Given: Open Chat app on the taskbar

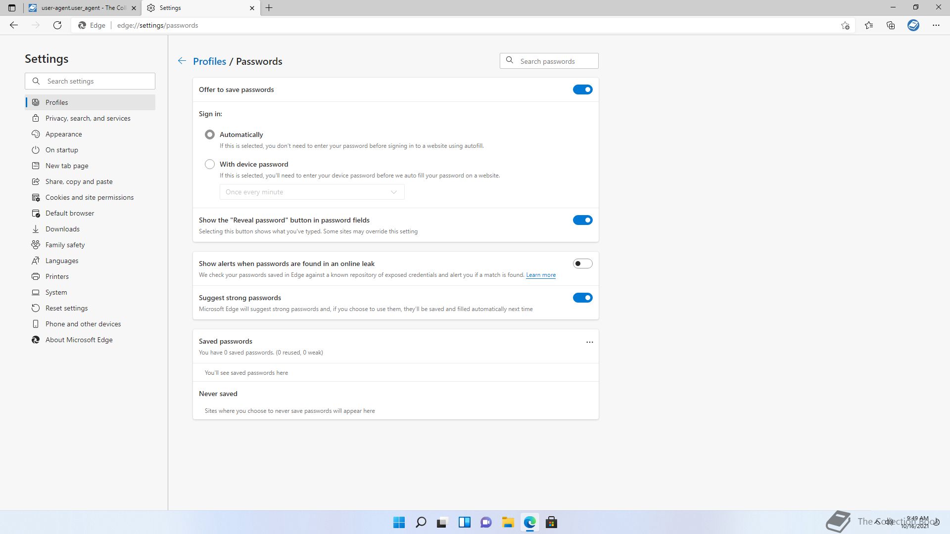Looking at the screenshot, I should (486, 523).
